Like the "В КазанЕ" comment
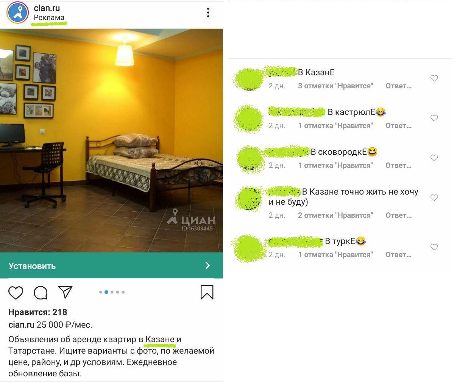Viewport: 457px width, 382px height. click(x=434, y=78)
